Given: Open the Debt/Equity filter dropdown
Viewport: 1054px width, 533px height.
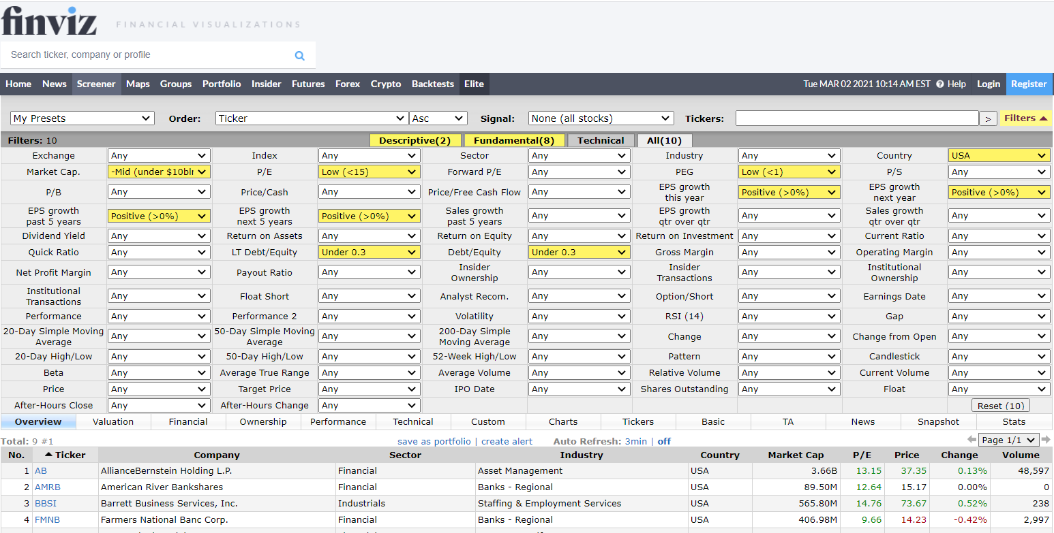Looking at the screenshot, I should [579, 252].
